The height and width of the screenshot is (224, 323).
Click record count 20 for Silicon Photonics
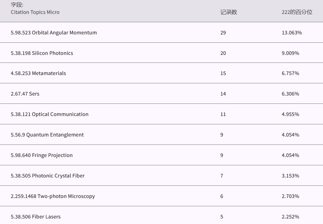(x=223, y=53)
